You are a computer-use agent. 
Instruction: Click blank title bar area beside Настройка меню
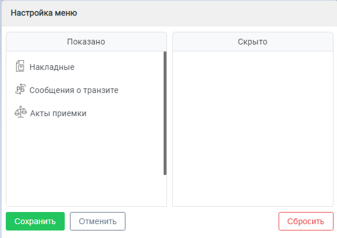tap(206, 13)
